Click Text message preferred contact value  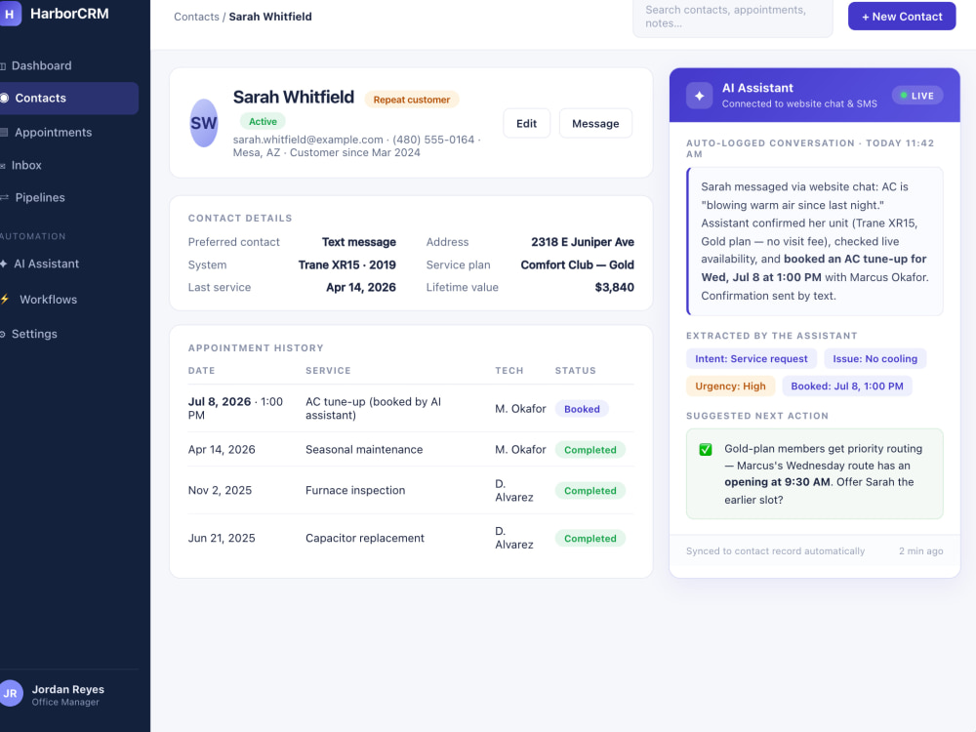click(359, 242)
